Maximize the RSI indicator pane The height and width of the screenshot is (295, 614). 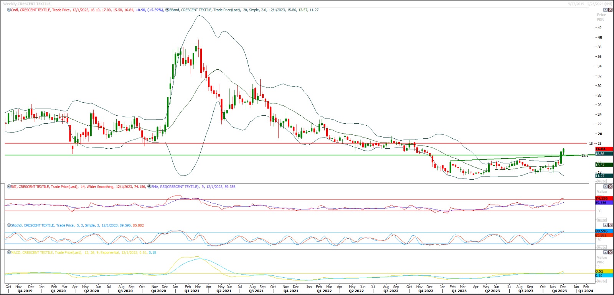coord(606,187)
